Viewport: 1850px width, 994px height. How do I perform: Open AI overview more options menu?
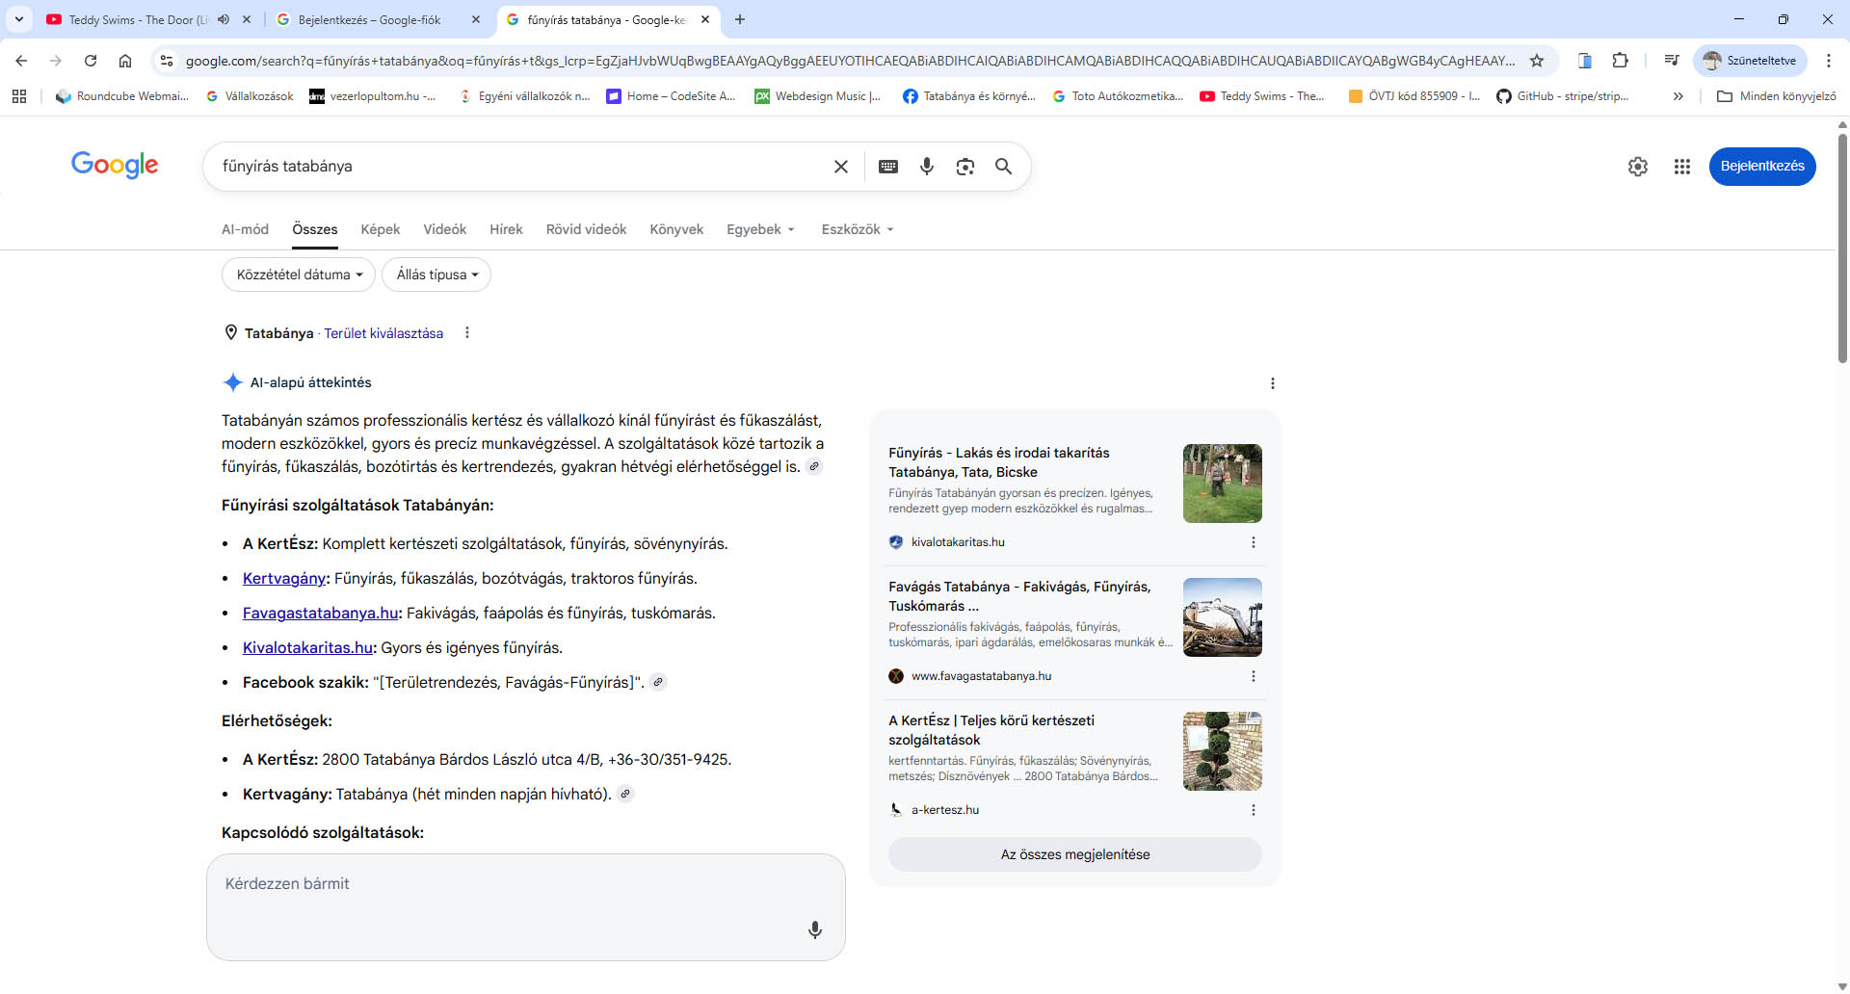pos(1273,383)
